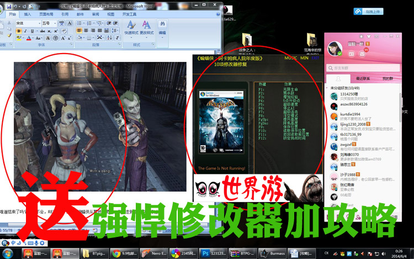Open the Windows Start button
This screenshot has height=259, width=414.
(x=7, y=253)
